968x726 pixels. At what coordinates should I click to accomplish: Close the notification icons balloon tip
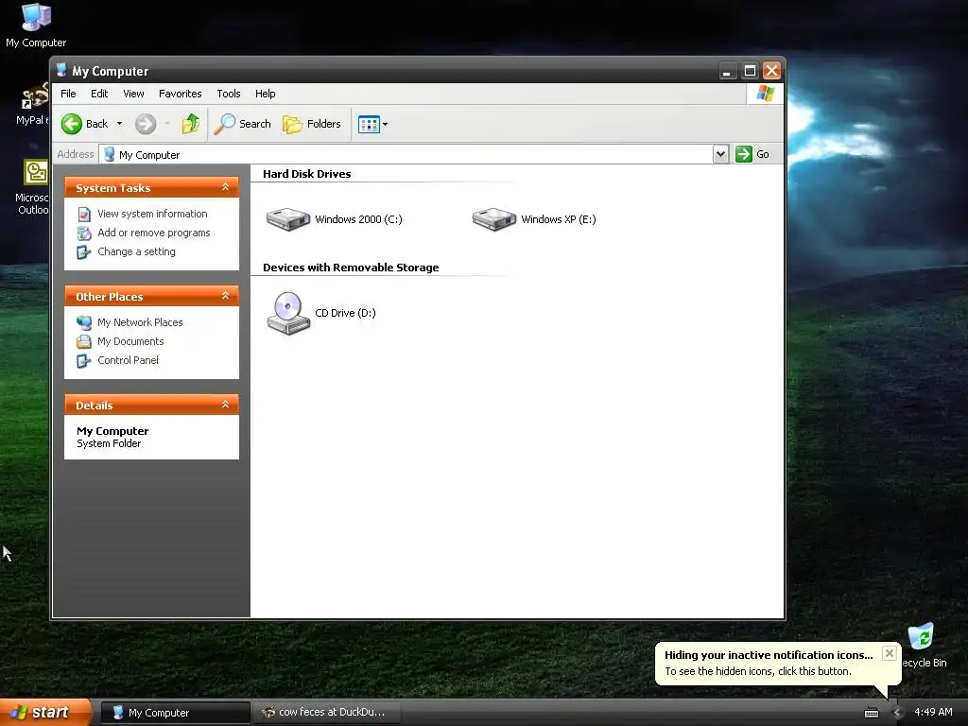click(x=889, y=653)
